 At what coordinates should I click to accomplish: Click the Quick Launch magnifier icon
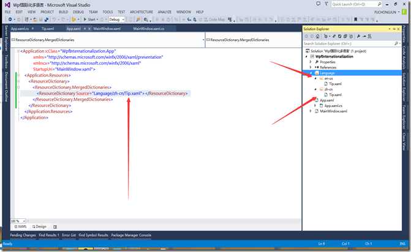(x=379, y=4)
